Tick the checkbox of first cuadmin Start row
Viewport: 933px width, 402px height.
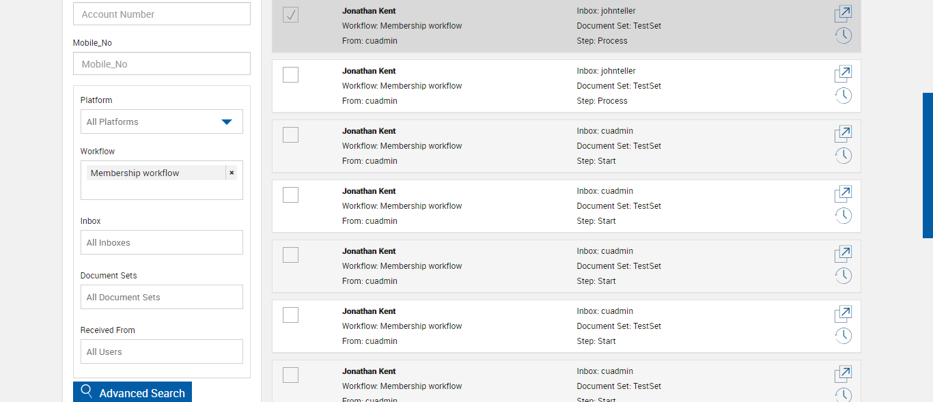click(290, 134)
